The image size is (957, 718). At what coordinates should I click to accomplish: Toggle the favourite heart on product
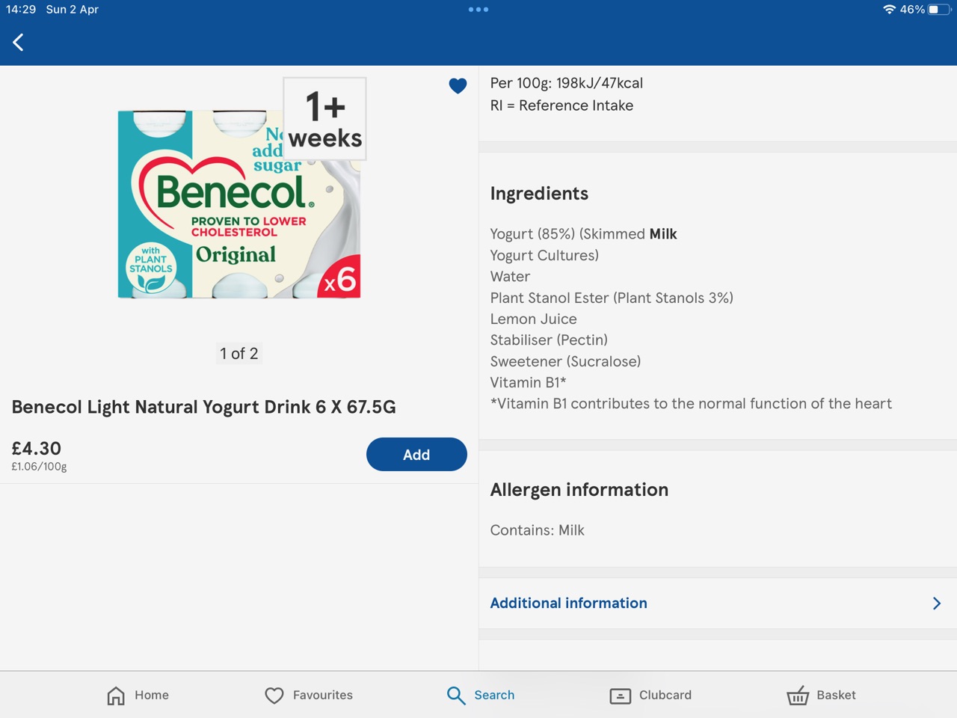tap(458, 86)
